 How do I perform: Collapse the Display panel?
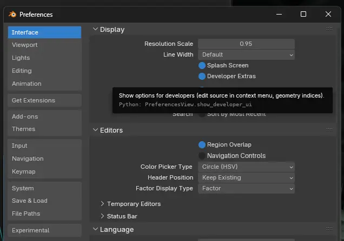click(x=95, y=29)
